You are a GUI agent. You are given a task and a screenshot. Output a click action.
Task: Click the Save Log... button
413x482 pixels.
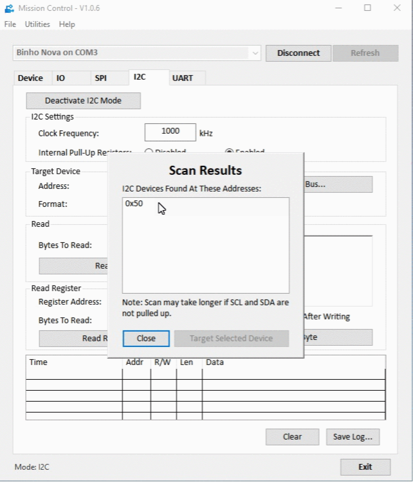[353, 437]
